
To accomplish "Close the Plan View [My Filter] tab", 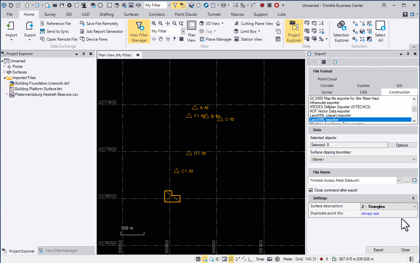I will tap(138, 55).
